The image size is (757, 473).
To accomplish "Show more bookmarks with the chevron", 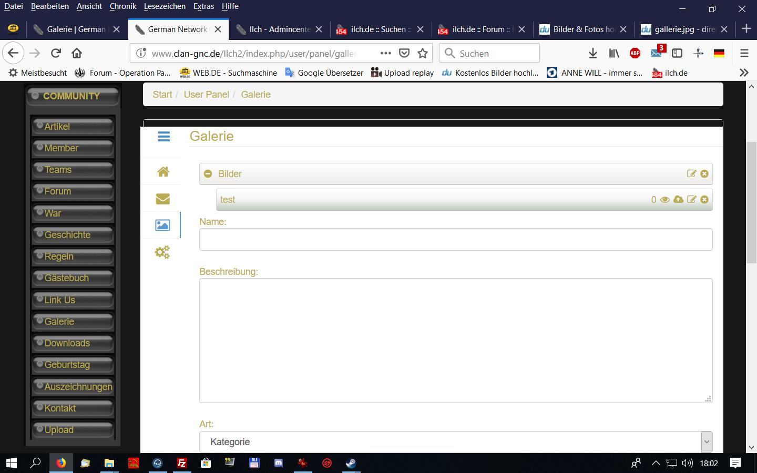I will 744,73.
